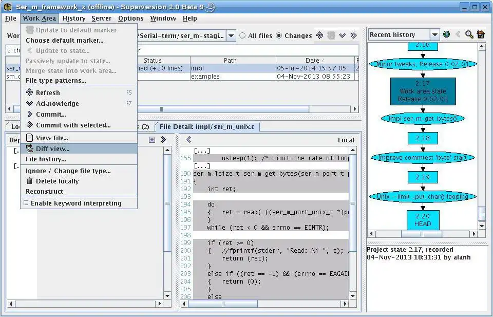Sort the file table by Date column header
The image size is (493, 317).
pyautogui.click(x=315, y=60)
